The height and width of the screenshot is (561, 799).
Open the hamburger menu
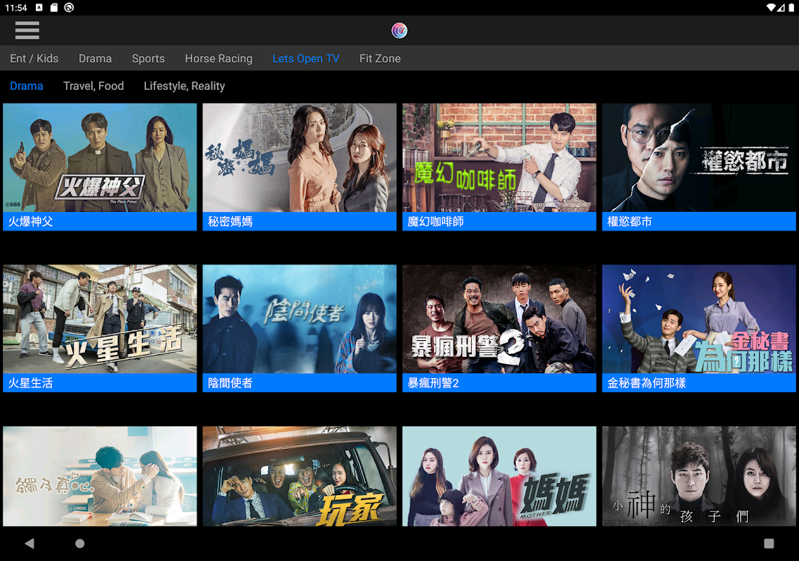coord(27,31)
